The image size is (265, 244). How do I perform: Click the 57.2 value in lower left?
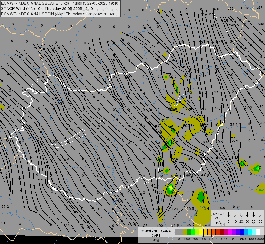click(5, 206)
